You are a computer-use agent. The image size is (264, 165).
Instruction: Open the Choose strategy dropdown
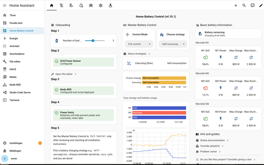pyautogui.click(x=173, y=44)
